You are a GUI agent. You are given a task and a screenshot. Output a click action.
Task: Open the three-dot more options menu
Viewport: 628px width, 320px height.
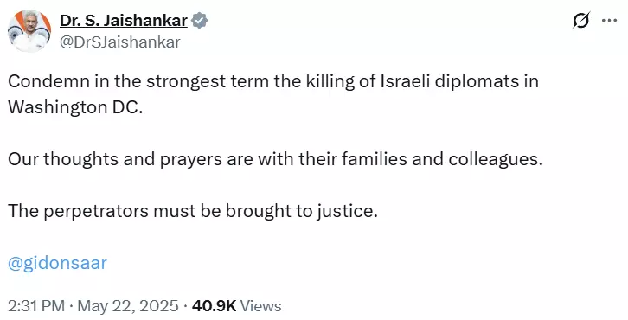(609, 21)
